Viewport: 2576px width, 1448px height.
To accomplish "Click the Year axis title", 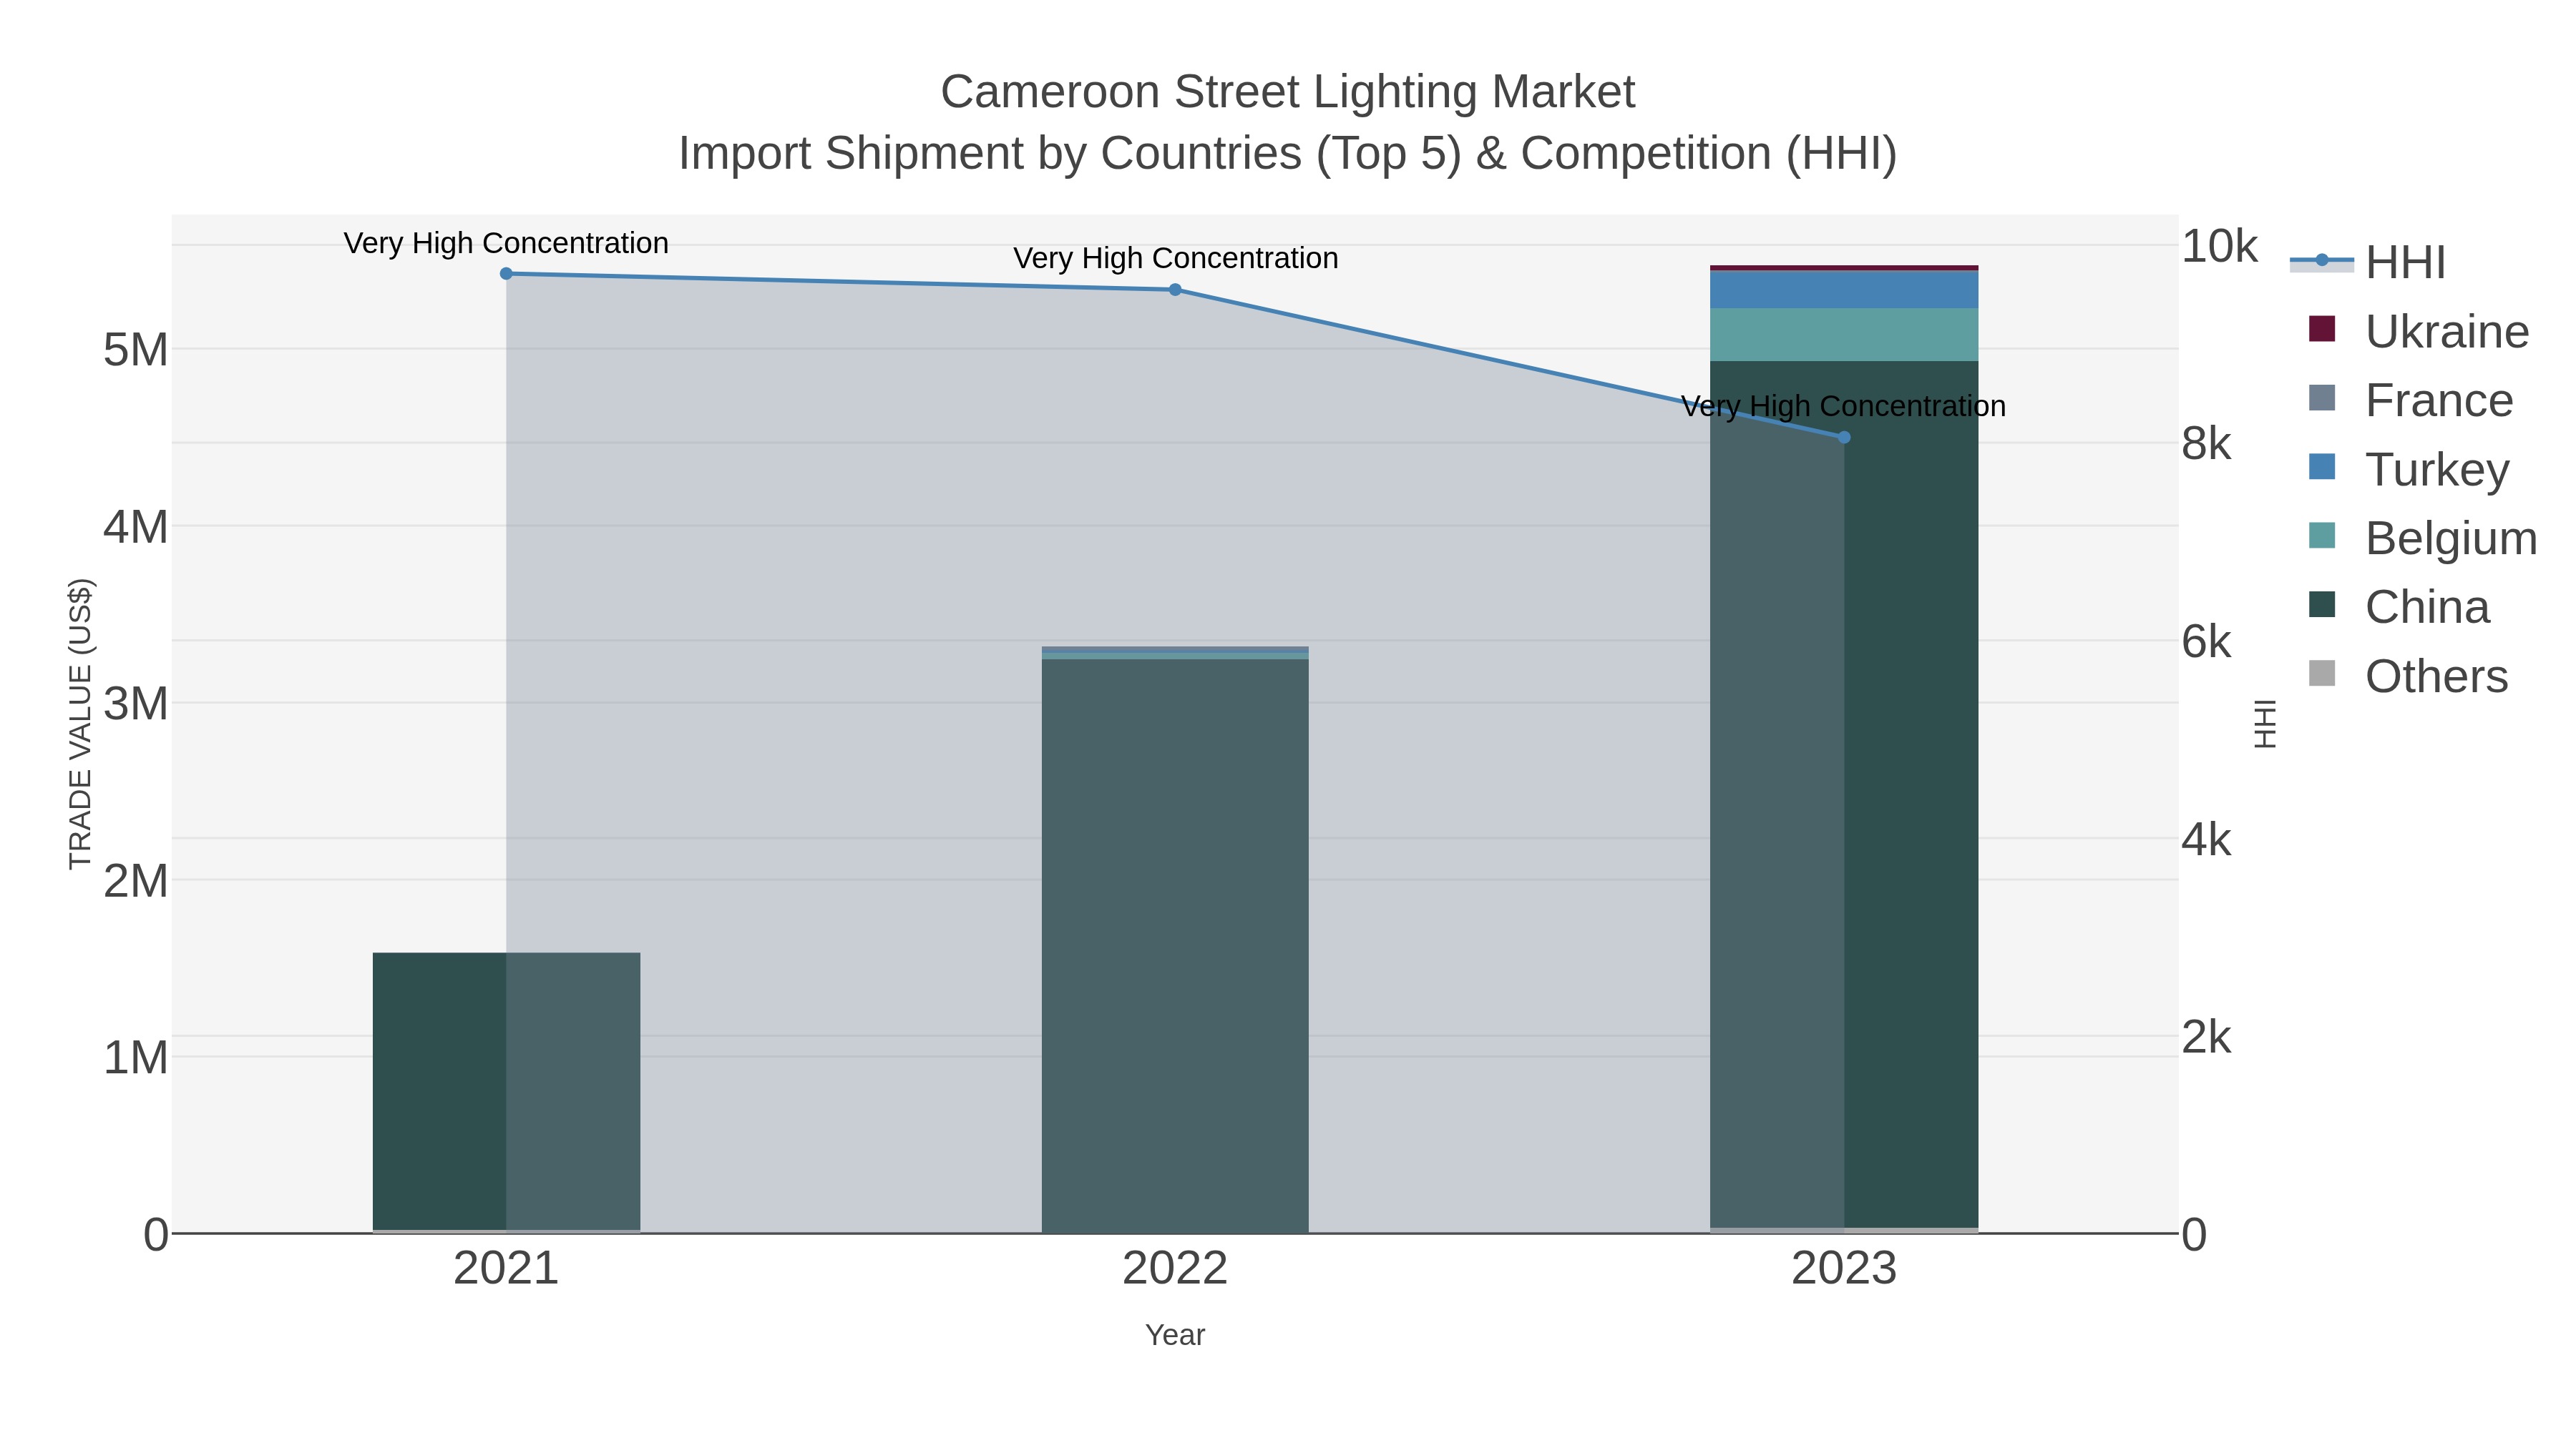I will point(1175,1335).
